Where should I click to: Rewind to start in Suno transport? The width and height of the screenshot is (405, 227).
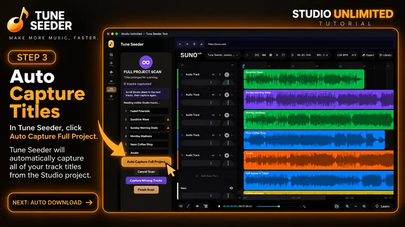click(264, 55)
